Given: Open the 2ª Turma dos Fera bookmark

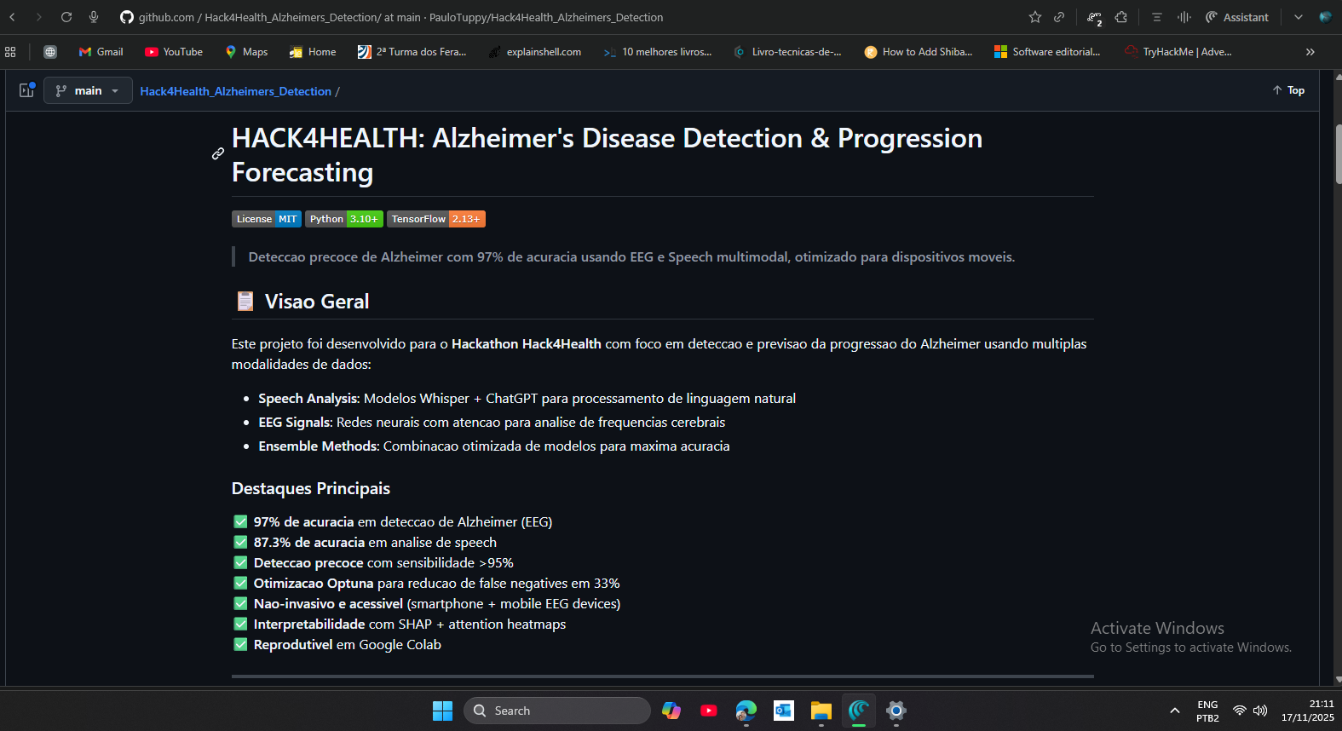Looking at the screenshot, I should [x=412, y=52].
